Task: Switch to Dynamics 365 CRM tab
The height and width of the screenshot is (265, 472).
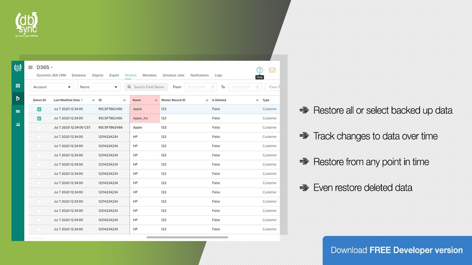Action: 51,75
